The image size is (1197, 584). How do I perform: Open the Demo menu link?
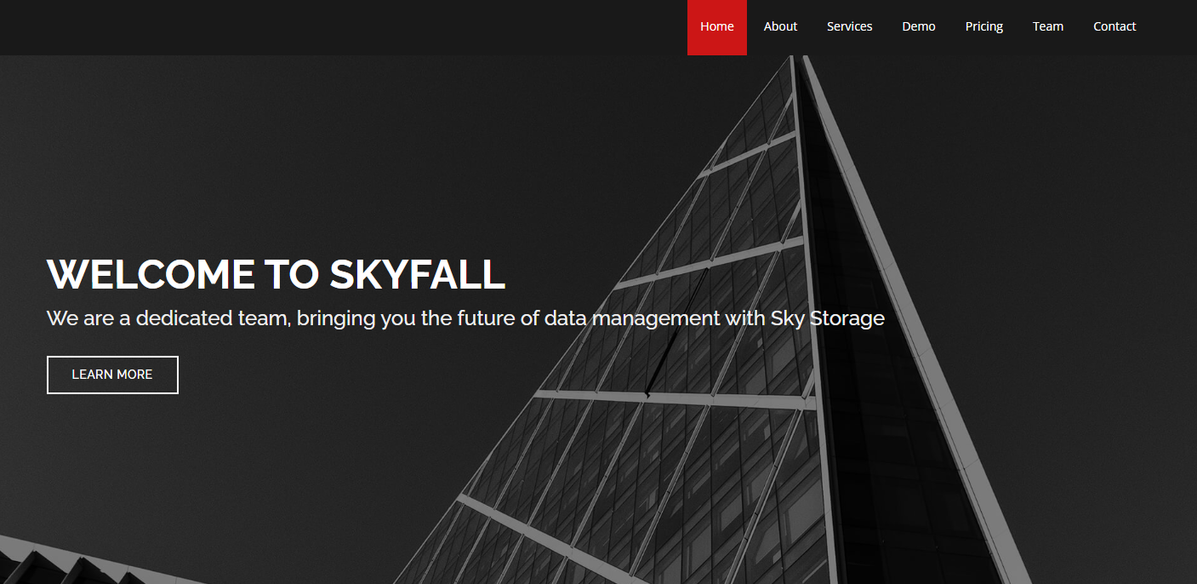click(919, 27)
